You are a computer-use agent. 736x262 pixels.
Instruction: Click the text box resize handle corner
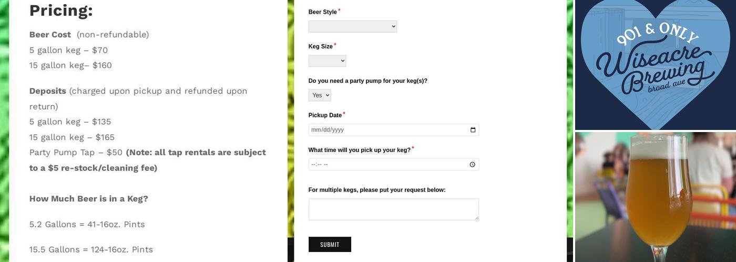(x=476, y=217)
